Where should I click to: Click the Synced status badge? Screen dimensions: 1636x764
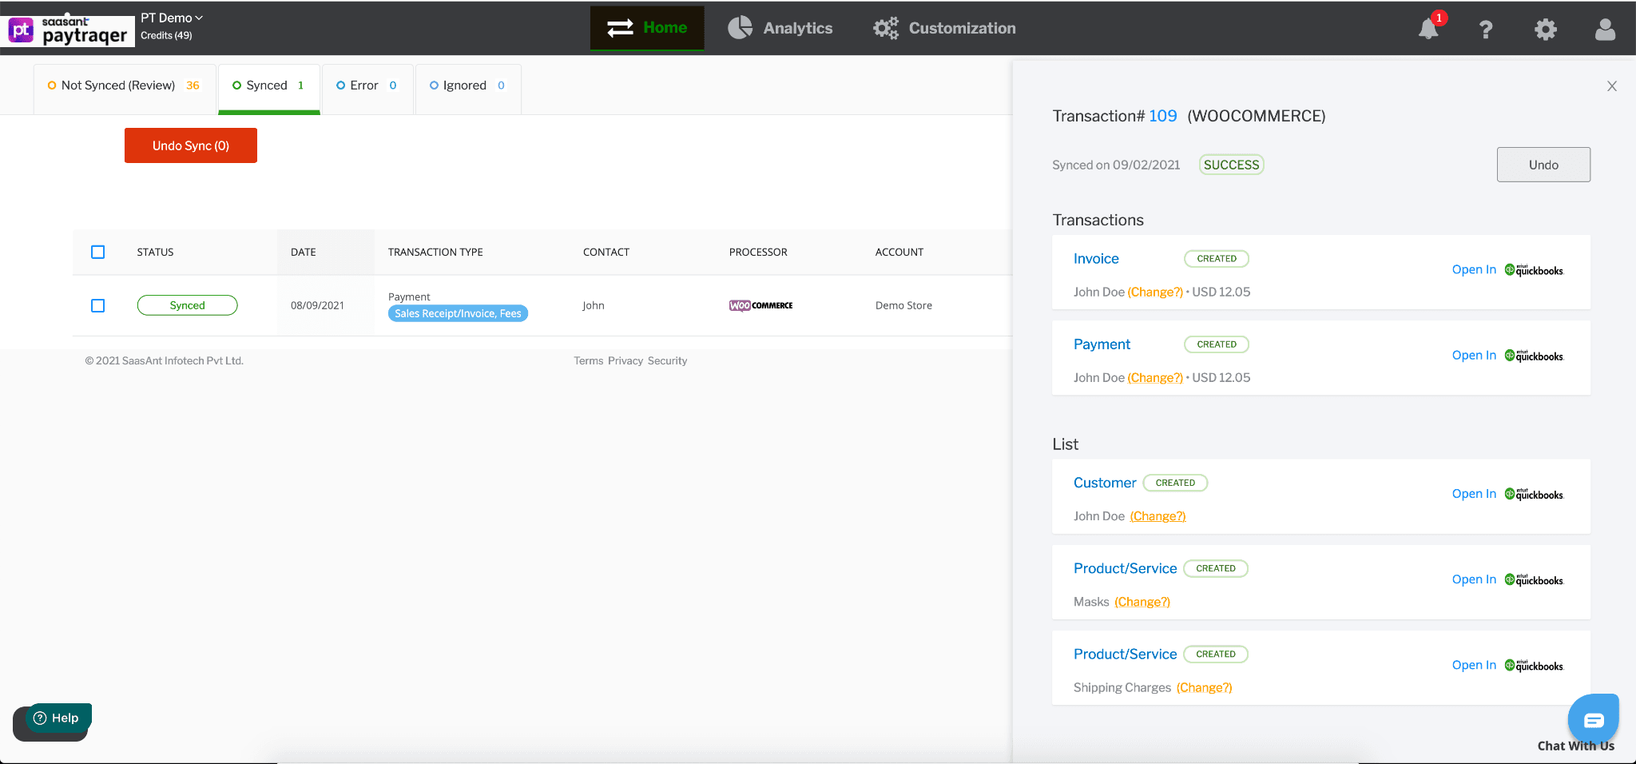tap(187, 305)
